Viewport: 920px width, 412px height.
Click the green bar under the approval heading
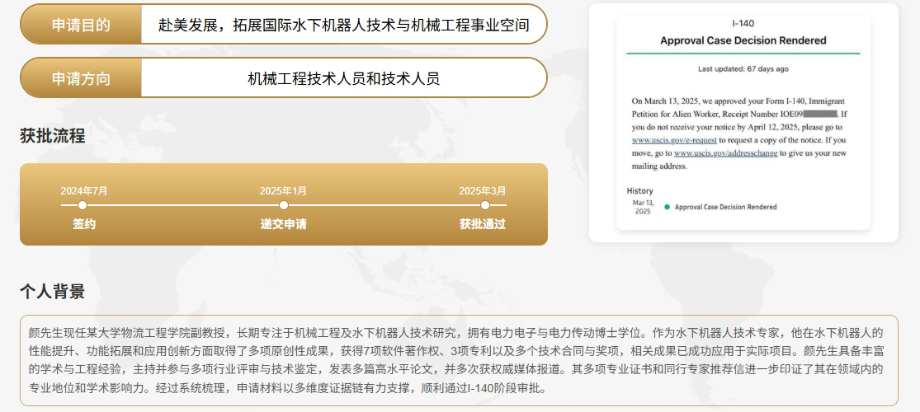coord(743,54)
